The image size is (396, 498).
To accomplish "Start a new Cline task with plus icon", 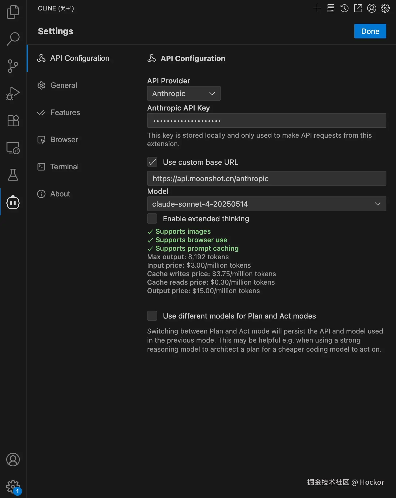I will pyautogui.click(x=317, y=8).
